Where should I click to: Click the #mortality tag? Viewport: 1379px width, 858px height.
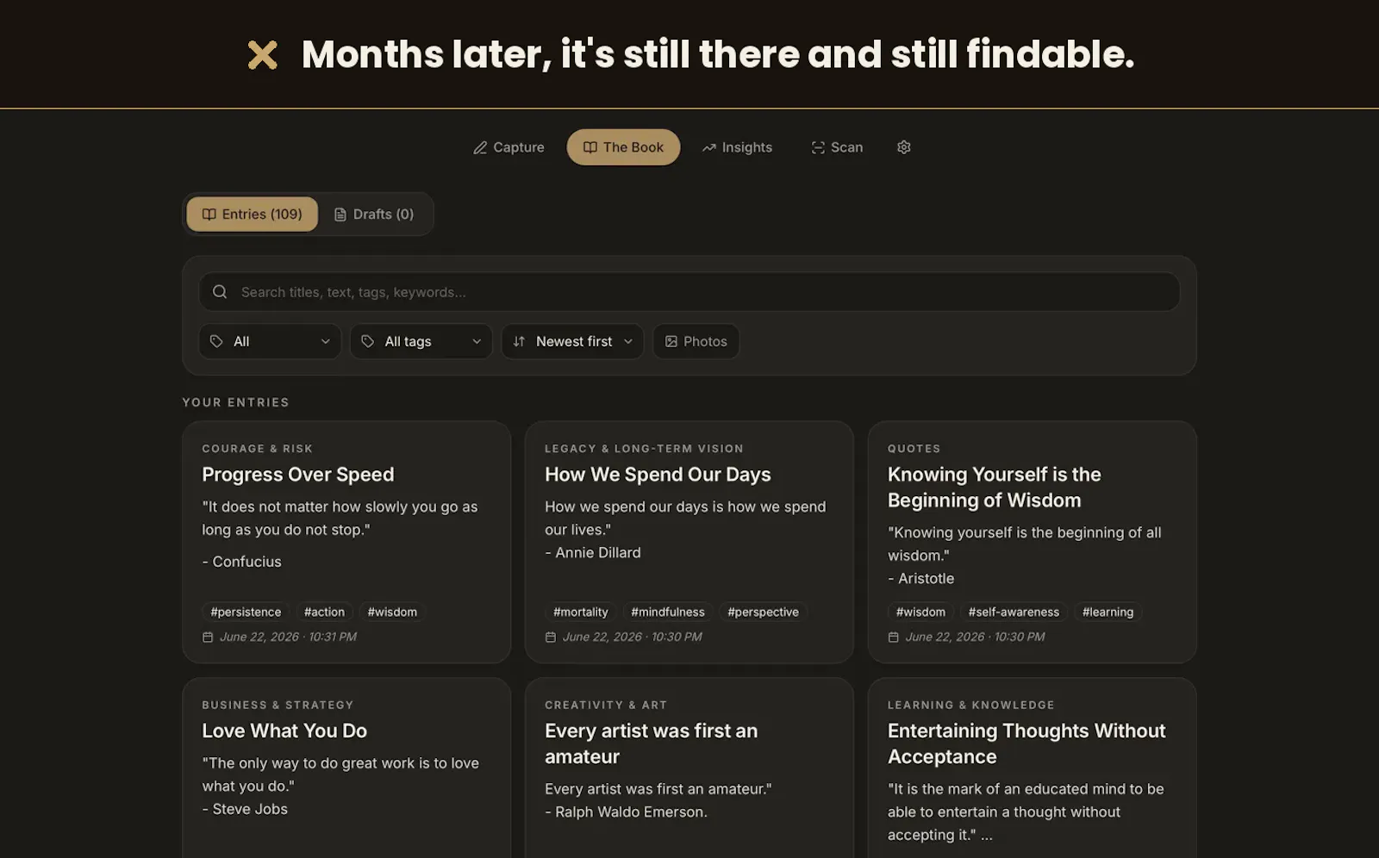click(581, 612)
